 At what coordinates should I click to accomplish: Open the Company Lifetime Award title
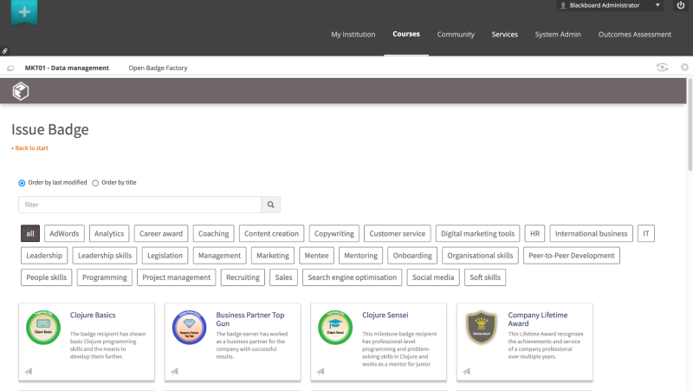(538, 319)
